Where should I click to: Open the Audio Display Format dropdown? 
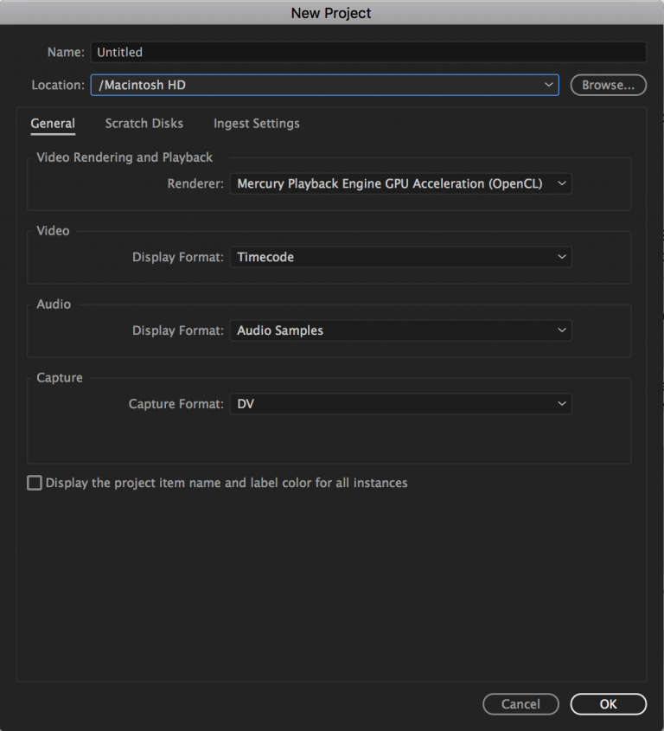tap(400, 330)
